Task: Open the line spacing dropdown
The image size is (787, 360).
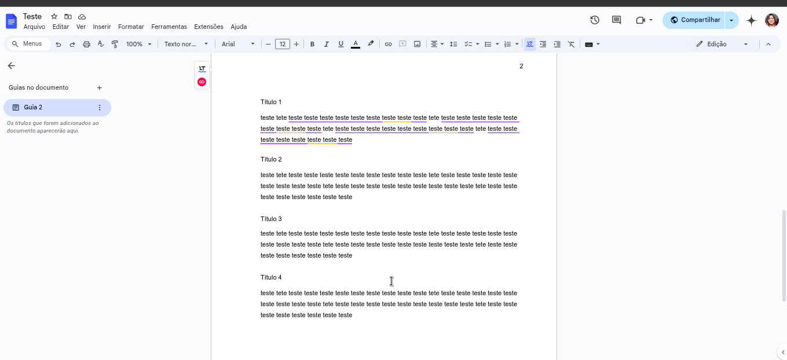Action: (453, 43)
